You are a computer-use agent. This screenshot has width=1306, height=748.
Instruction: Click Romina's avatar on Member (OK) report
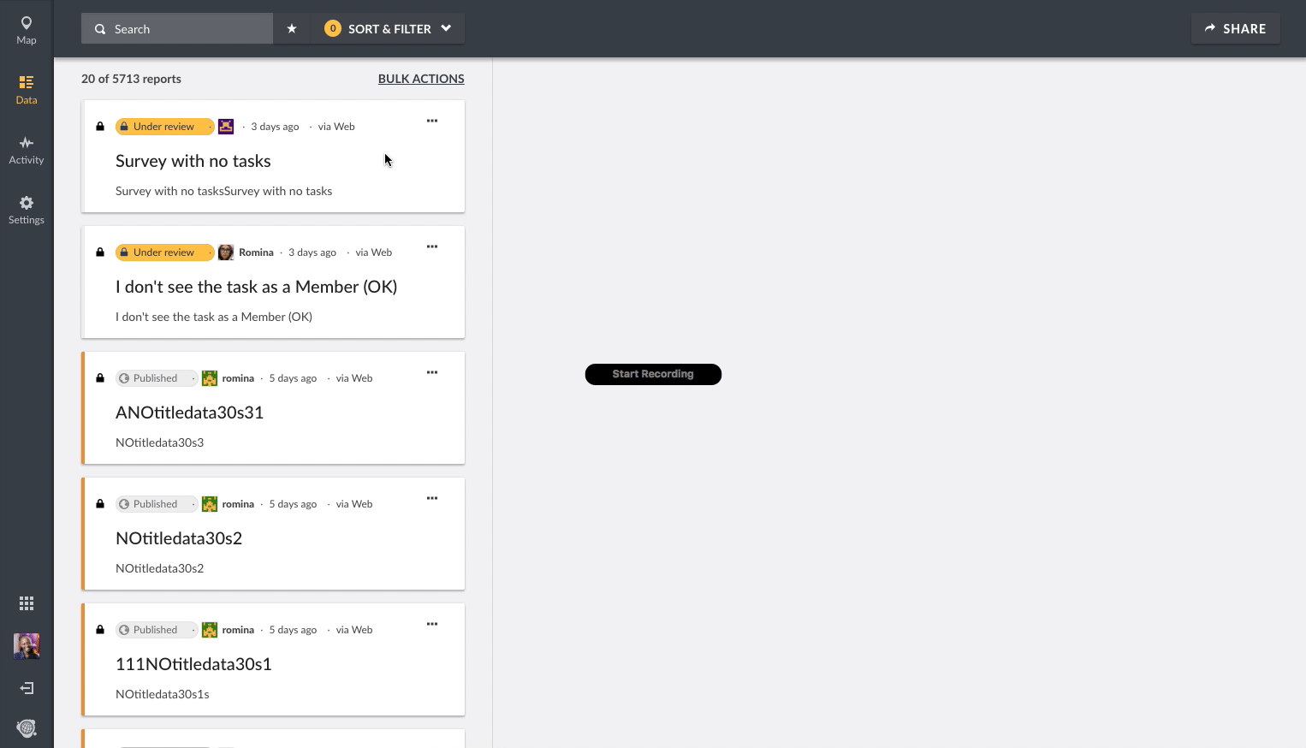coord(226,252)
